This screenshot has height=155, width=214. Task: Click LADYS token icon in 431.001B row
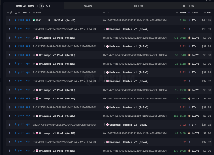[x=189, y=38]
